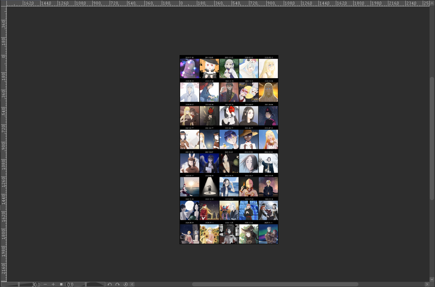
Task: Click the zoom in plus button
Action: tap(53, 284)
